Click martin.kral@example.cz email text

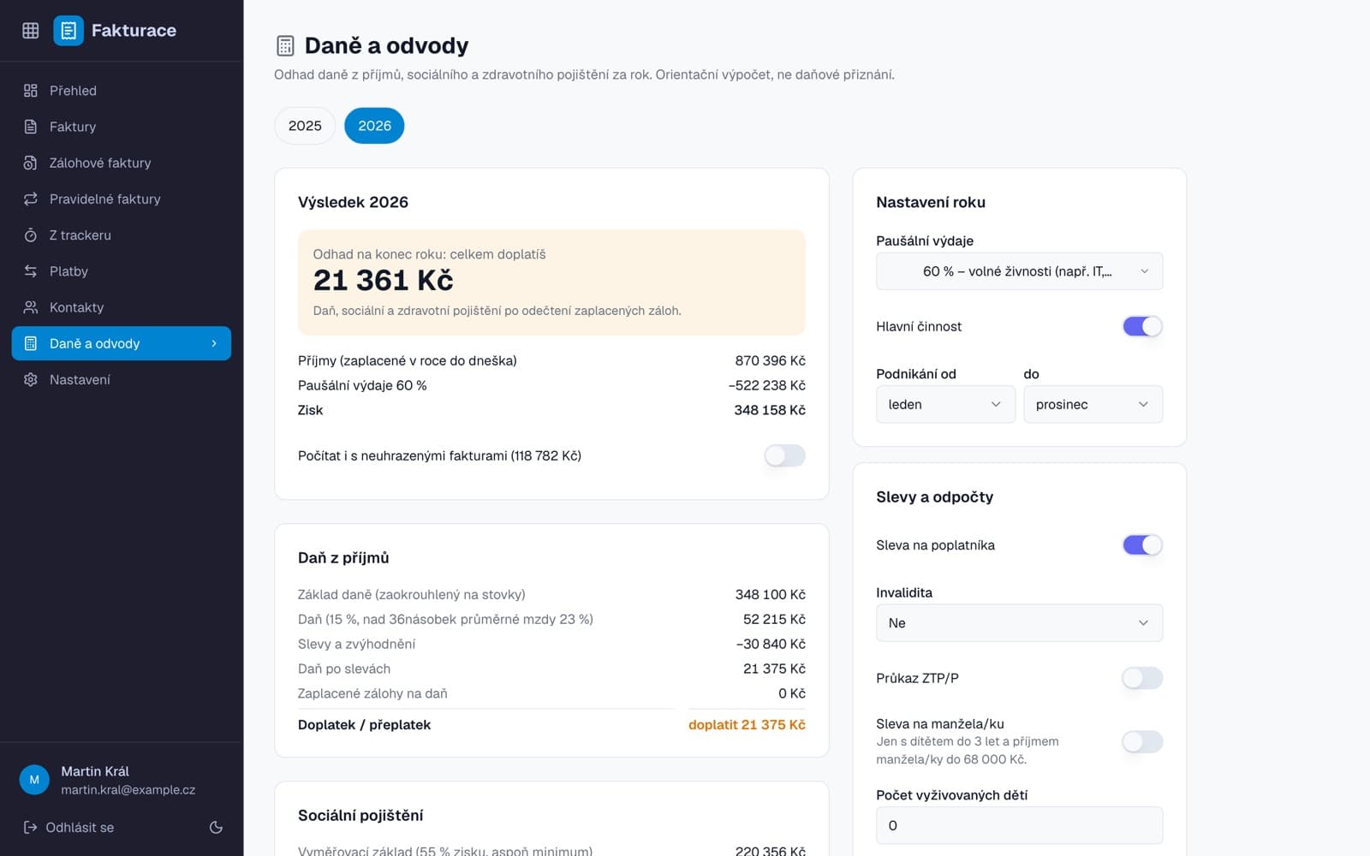tap(128, 790)
